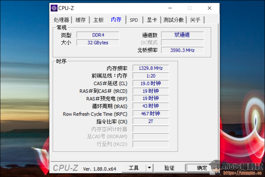265x177 pixels.
Task: Click the 3590.3 MHz northbridge frequency field
Action: click(182, 50)
